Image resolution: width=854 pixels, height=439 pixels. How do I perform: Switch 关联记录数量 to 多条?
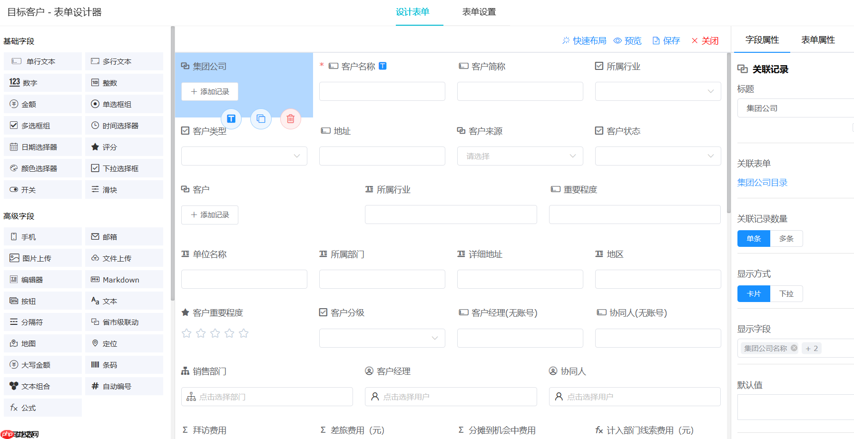pos(786,238)
